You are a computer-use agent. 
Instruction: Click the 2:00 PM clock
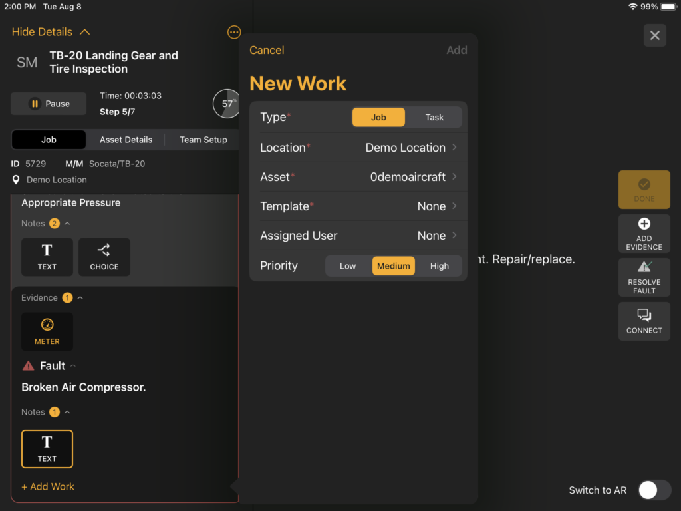[x=20, y=7]
